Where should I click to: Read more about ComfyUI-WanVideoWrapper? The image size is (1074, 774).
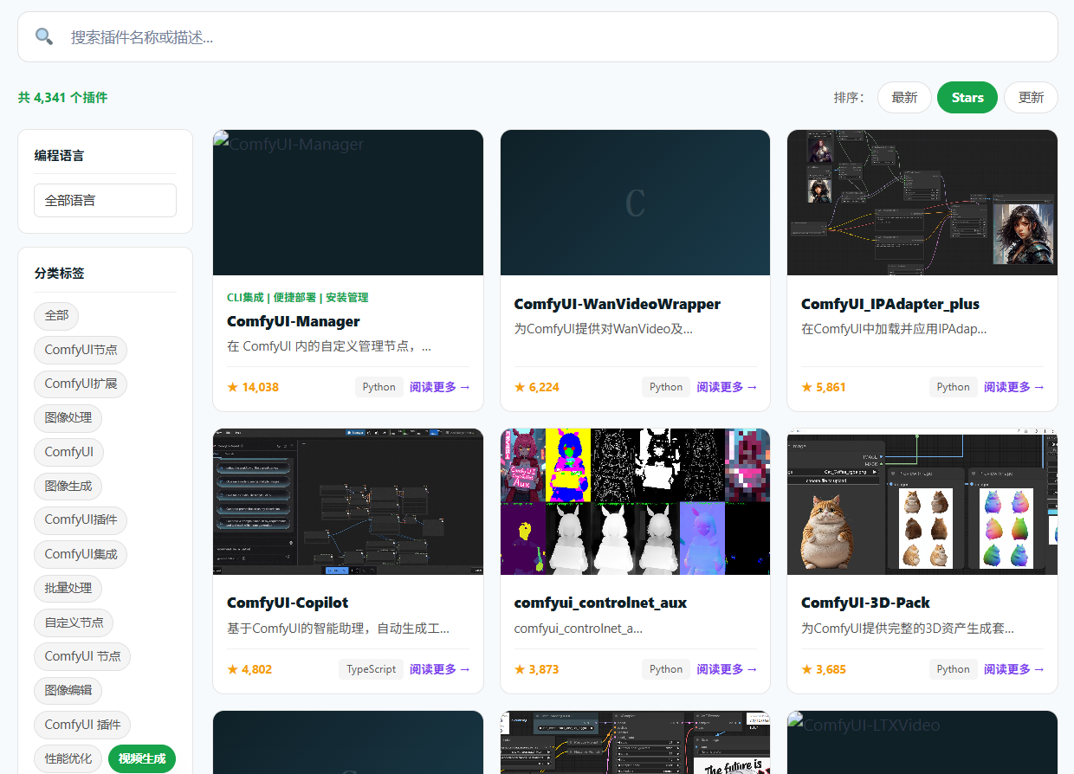tap(727, 387)
